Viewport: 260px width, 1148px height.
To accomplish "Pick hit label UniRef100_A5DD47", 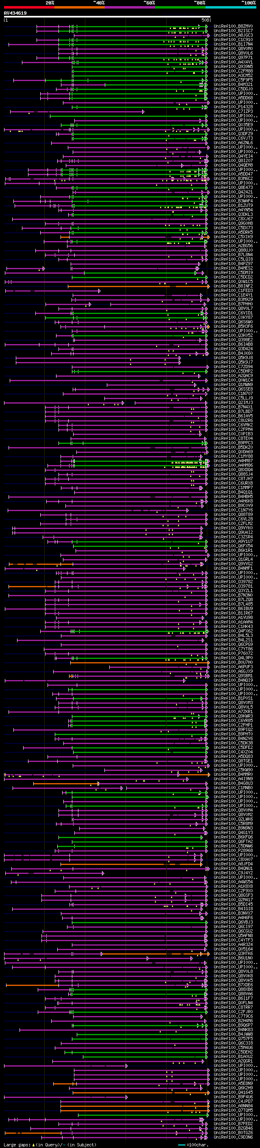I will 233,174.
